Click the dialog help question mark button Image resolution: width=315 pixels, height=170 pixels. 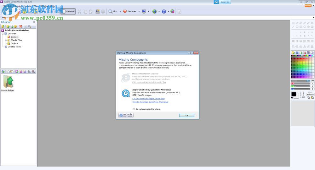(191, 53)
